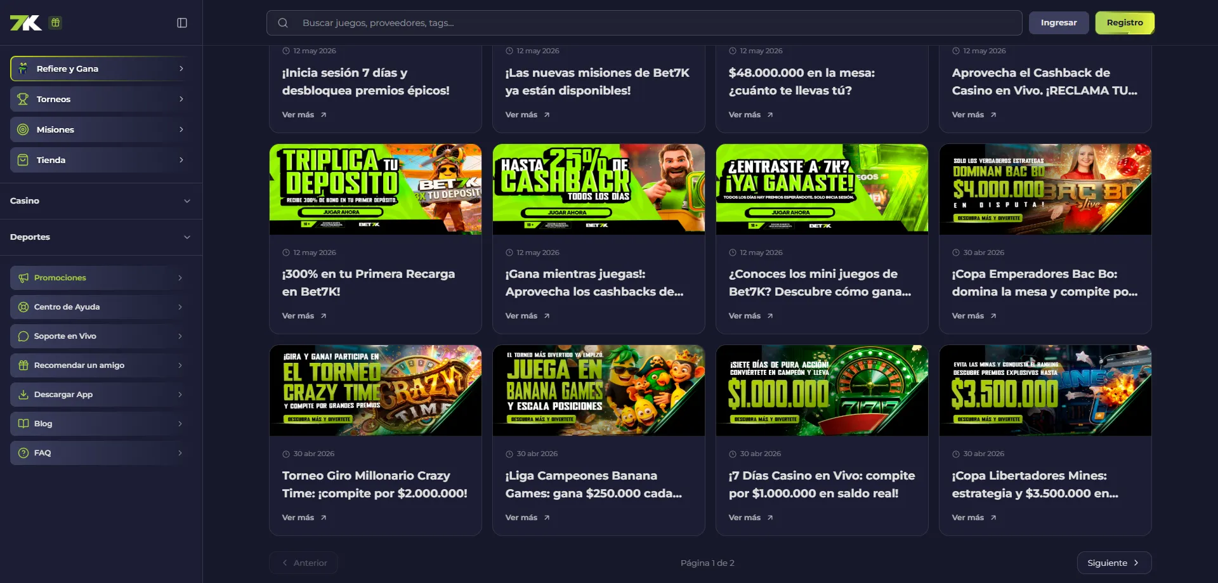Click chevron on Promociones row

(x=180, y=278)
